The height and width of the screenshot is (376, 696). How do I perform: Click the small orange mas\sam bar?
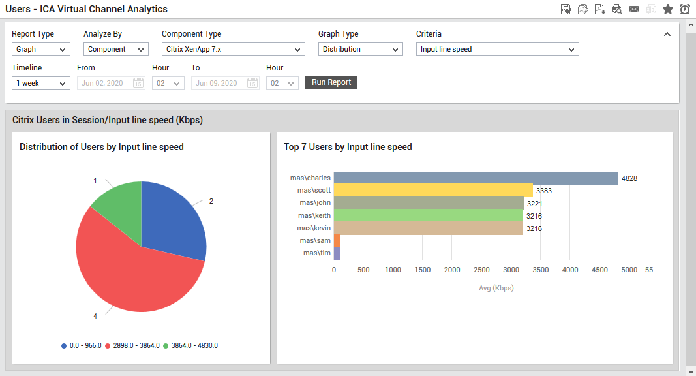point(337,241)
